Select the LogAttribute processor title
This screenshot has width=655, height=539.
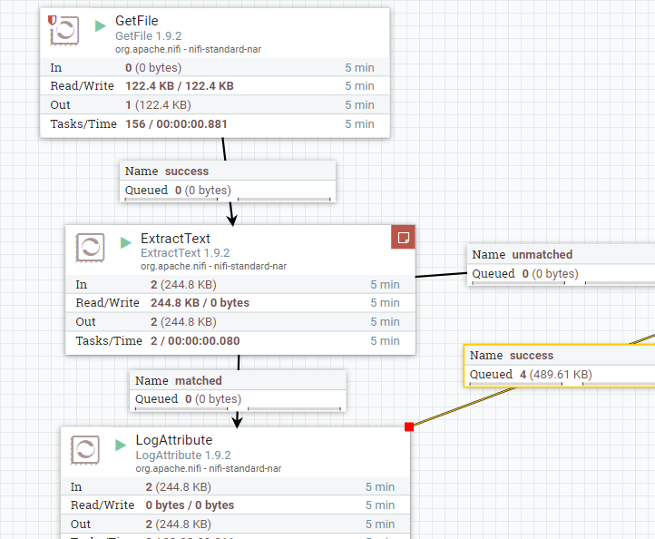pyautogui.click(x=174, y=440)
